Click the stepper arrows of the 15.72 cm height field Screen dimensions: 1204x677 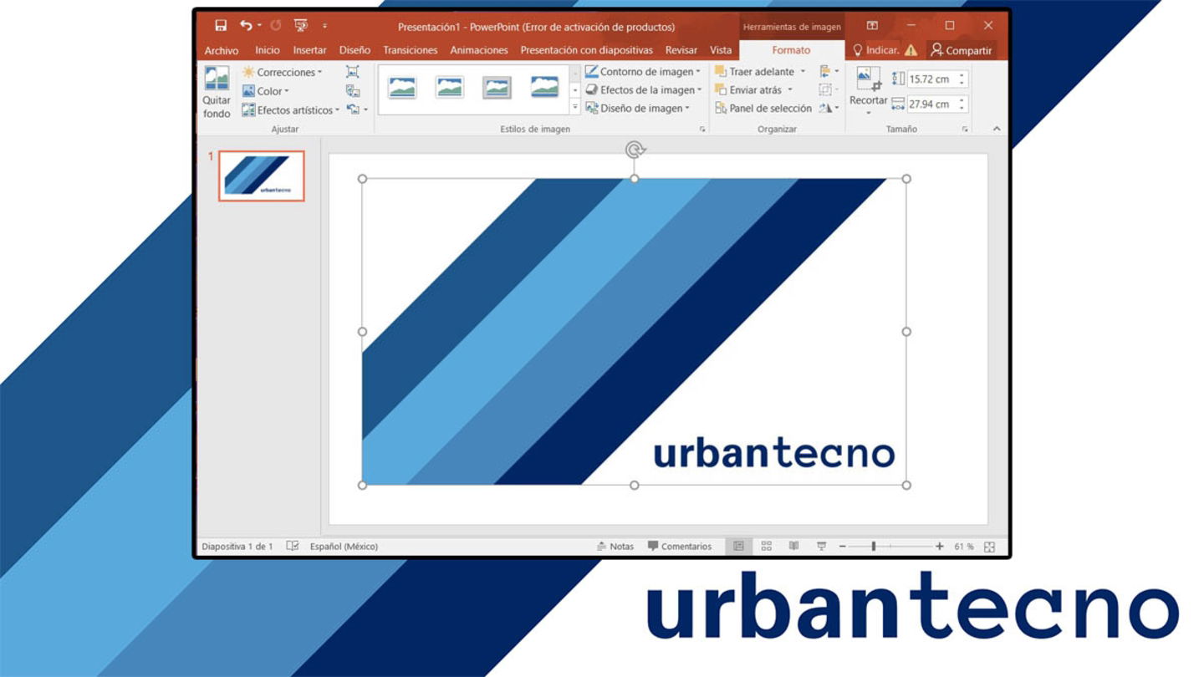[962, 79]
